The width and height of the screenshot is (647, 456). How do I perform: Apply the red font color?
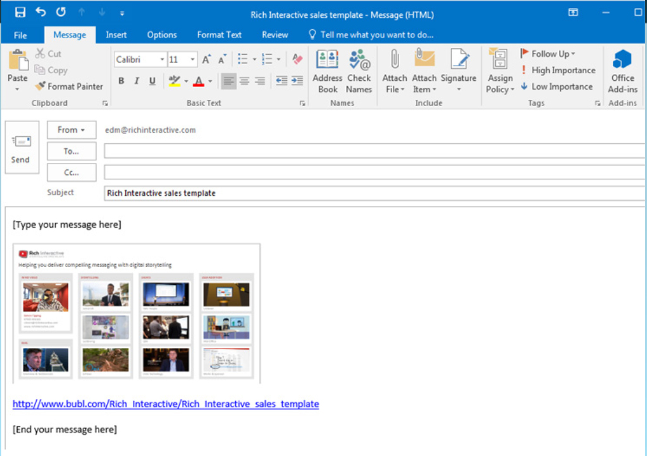pos(199,81)
